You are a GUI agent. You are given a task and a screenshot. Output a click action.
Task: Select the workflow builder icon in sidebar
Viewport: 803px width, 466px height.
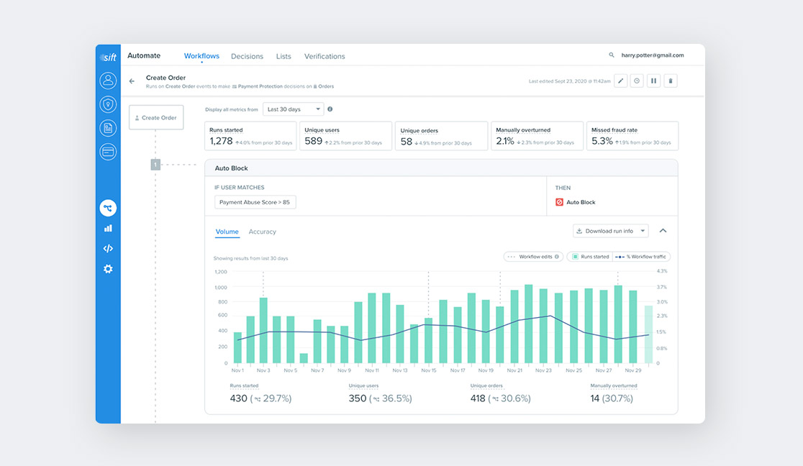(x=107, y=208)
